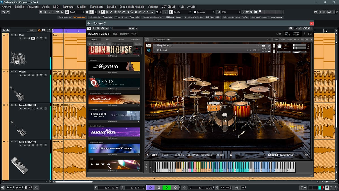Toggle global Solo S in the Cubase toolbar
Viewport: 339px width, 191px height.
45,12
